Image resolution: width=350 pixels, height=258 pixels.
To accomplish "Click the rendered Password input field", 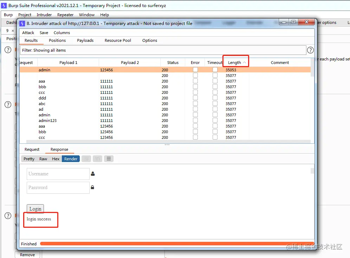I will (58, 187).
